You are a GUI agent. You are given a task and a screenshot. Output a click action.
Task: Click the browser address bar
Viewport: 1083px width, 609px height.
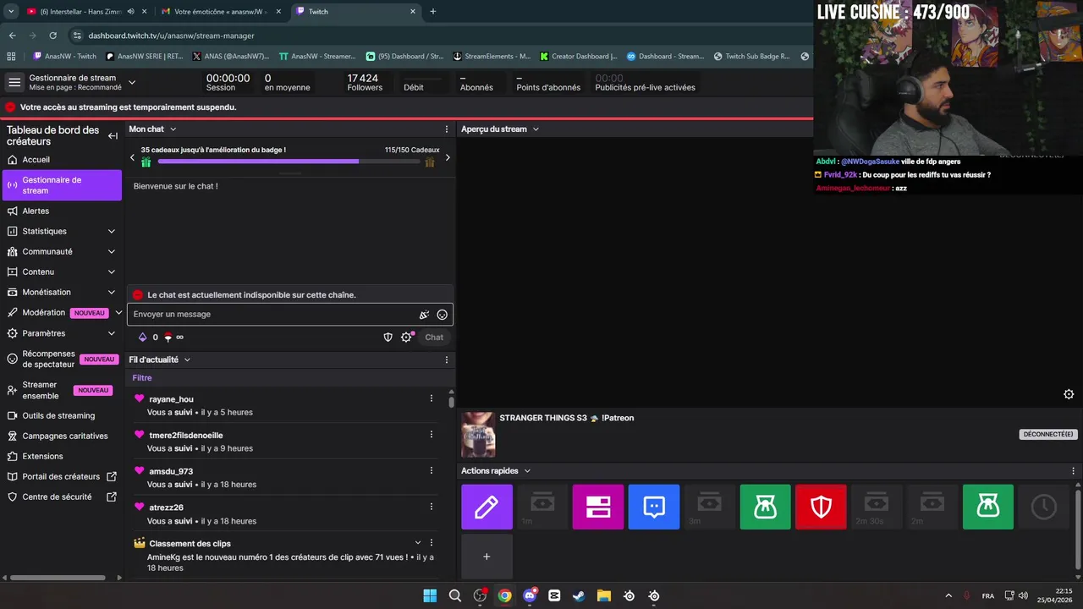coord(436,36)
